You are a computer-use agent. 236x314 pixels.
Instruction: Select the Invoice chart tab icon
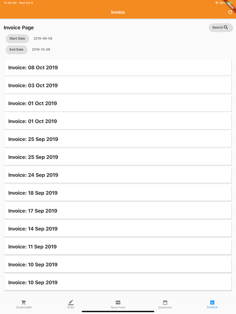pyautogui.click(x=212, y=303)
